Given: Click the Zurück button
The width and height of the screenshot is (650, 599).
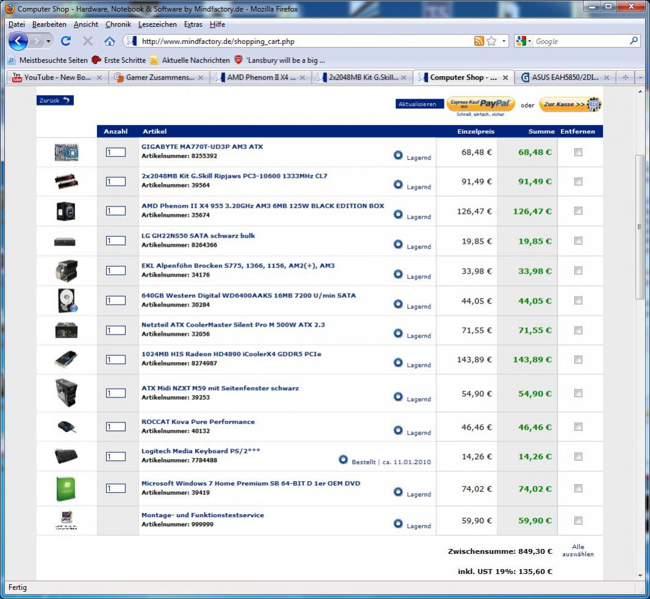Looking at the screenshot, I should 55,100.
